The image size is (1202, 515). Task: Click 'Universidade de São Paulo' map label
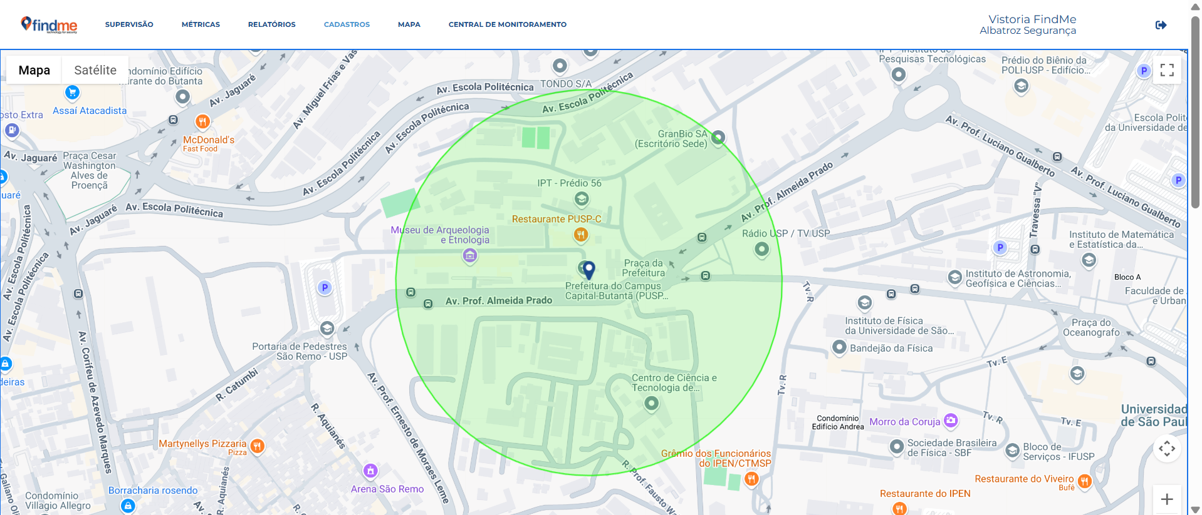pos(1154,416)
